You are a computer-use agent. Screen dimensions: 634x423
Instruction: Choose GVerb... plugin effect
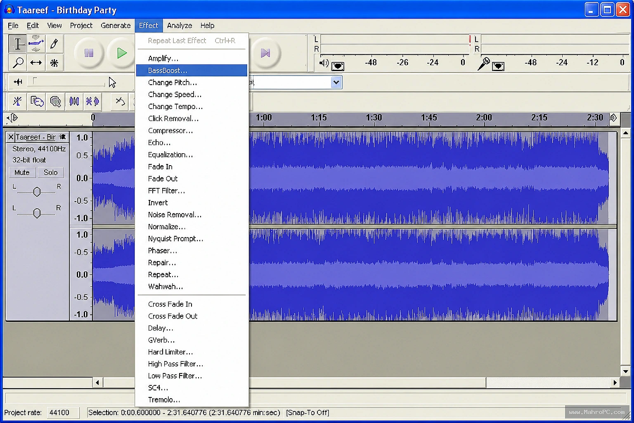tap(192, 340)
